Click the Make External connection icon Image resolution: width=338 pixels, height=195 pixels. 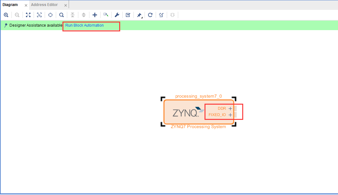click(x=106, y=15)
